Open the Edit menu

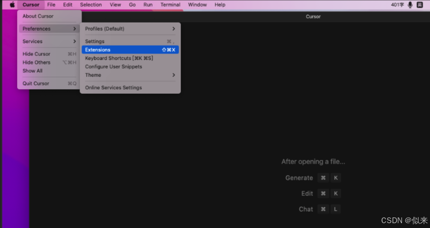[68, 5]
